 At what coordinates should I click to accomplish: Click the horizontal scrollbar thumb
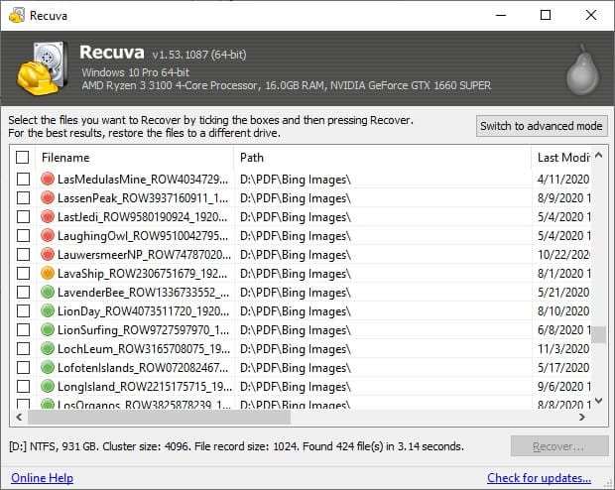pyautogui.click(x=159, y=417)
